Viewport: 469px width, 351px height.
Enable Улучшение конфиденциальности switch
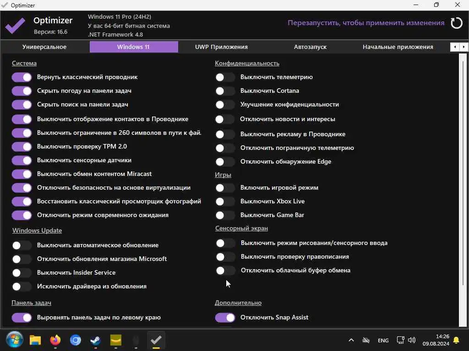point(225,105)
